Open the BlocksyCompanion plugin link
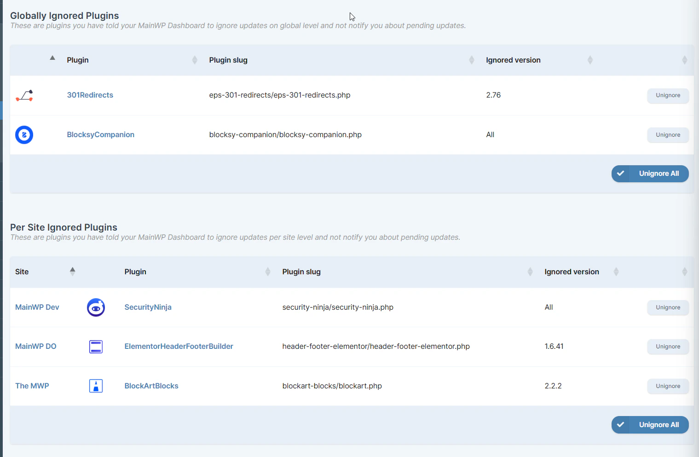Viewport: 699px width, 457px height. click(x=101, y=134)
